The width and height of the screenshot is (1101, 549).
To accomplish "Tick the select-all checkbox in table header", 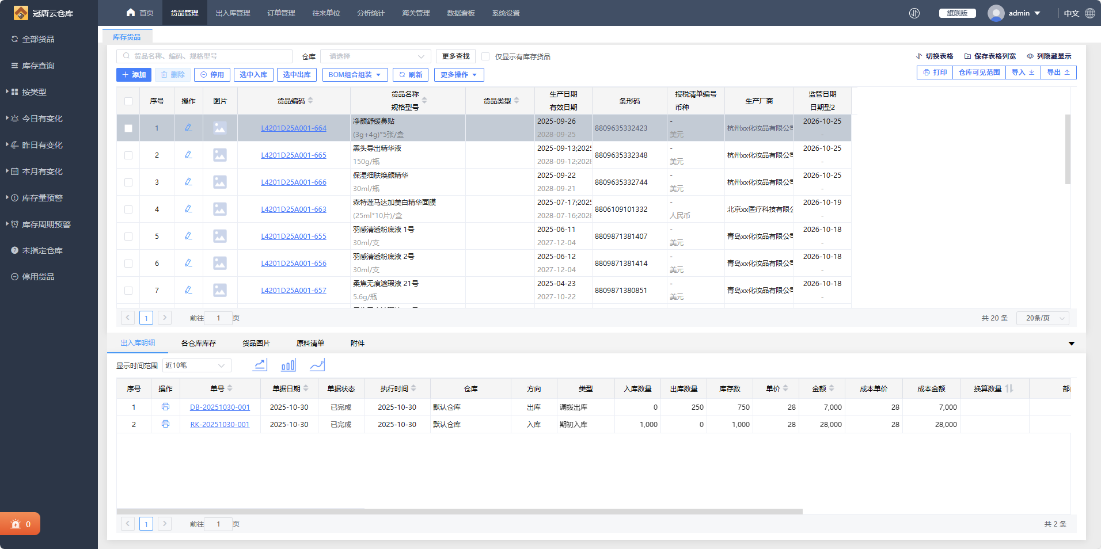I will tap(128, 101).
